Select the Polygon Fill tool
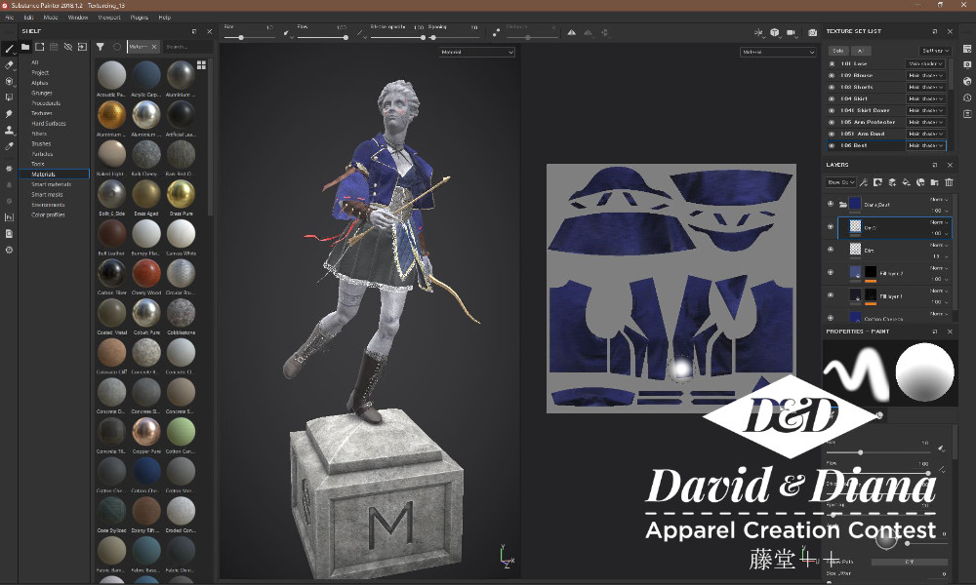 point(9,97)
